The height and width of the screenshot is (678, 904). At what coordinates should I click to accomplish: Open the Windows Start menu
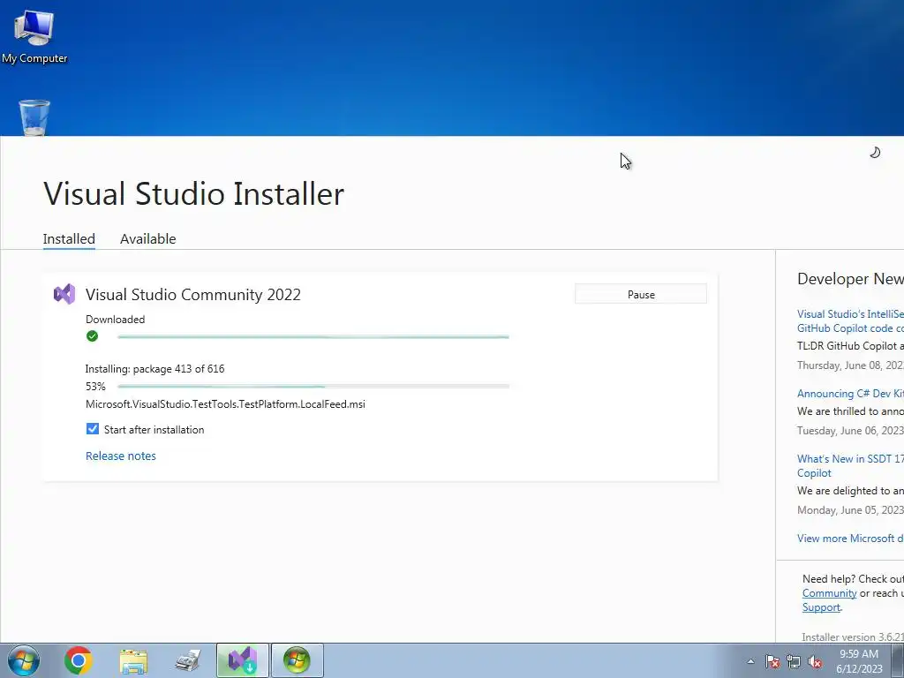(x=24, y=660)
